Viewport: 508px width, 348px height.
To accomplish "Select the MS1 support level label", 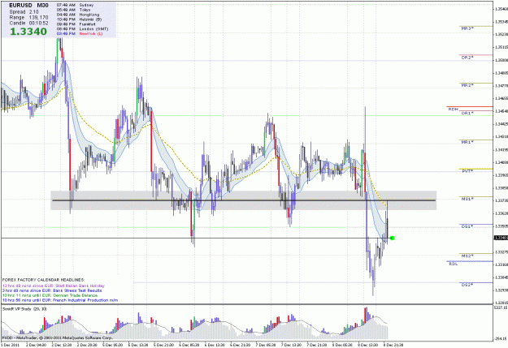I will coord(467,199).
